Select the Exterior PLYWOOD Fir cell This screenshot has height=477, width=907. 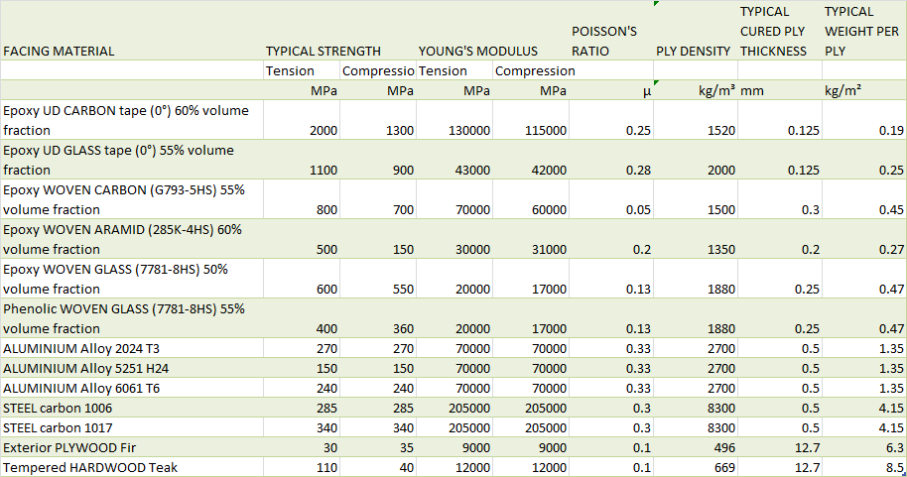[x=132, y=447]
